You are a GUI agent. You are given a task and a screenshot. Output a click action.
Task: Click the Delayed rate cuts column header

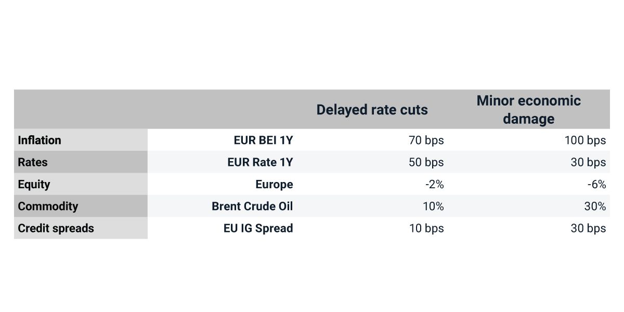pyautogui.click(x=372, y=110)
